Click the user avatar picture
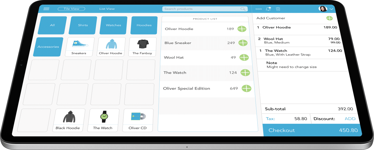The width and height of the screenshot is (374, 150). 323,9
